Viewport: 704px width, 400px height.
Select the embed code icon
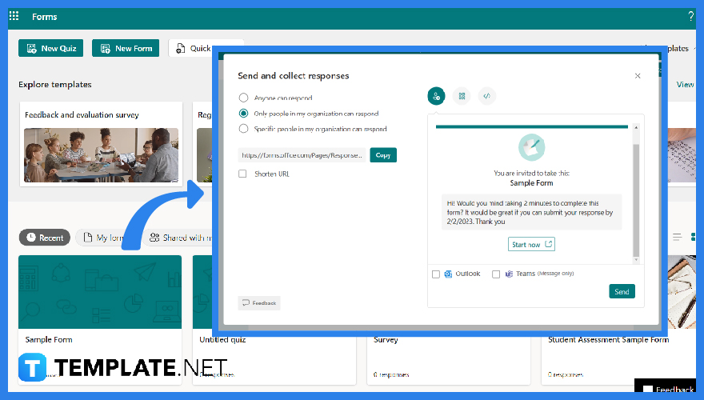point(486,96)
